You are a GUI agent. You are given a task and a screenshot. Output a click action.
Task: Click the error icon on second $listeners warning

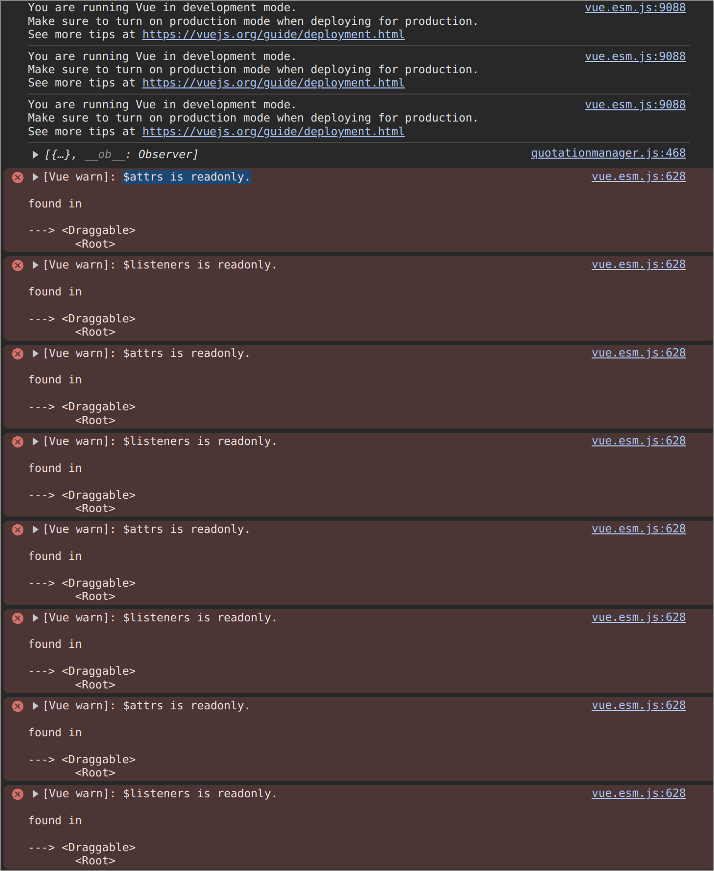(18, 442)
